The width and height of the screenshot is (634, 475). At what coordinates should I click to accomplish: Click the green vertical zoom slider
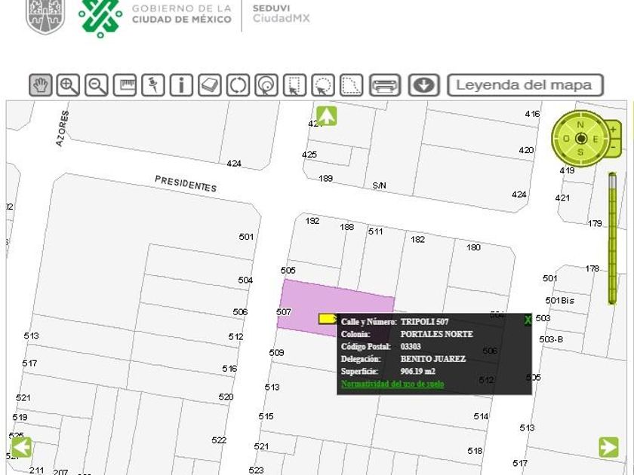click(613, 238)
